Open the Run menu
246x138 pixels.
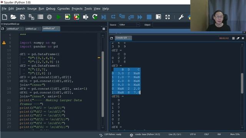(41, 8)
